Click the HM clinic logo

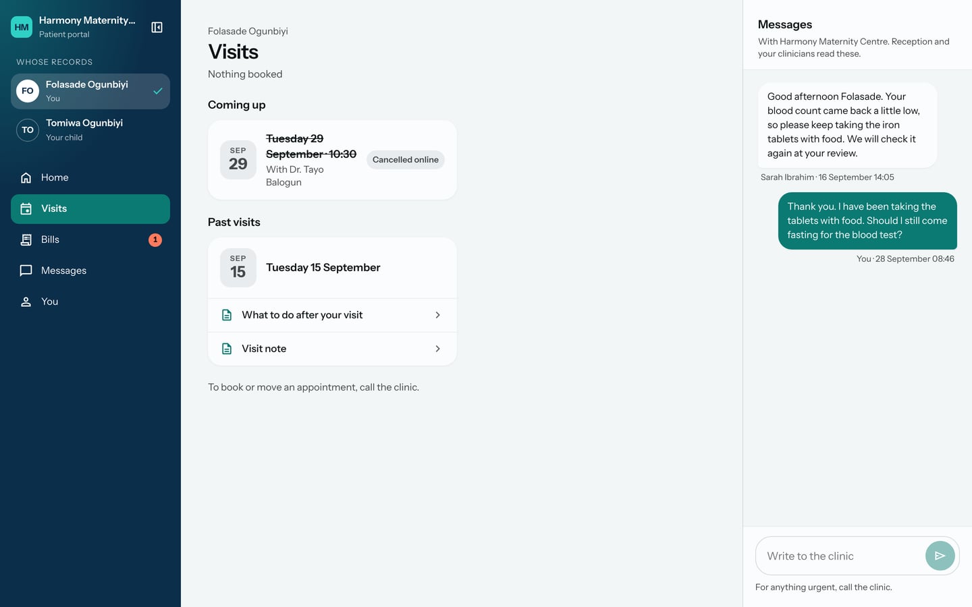[x=22, y=27]
